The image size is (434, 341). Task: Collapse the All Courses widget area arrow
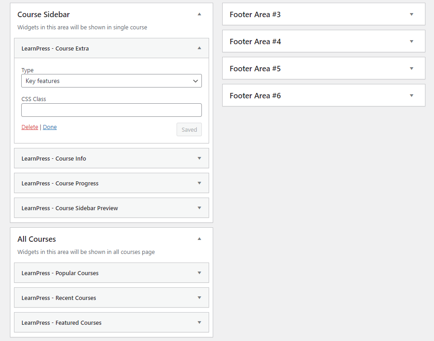[x=199, y=239]
